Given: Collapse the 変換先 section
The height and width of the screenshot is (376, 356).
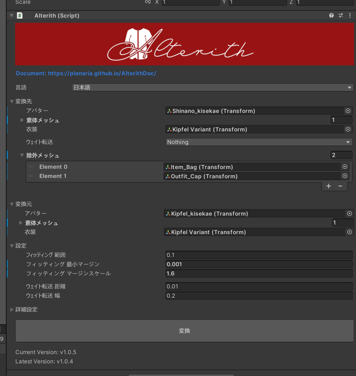Looking at the screenshot, I should [x=12, y=101].
